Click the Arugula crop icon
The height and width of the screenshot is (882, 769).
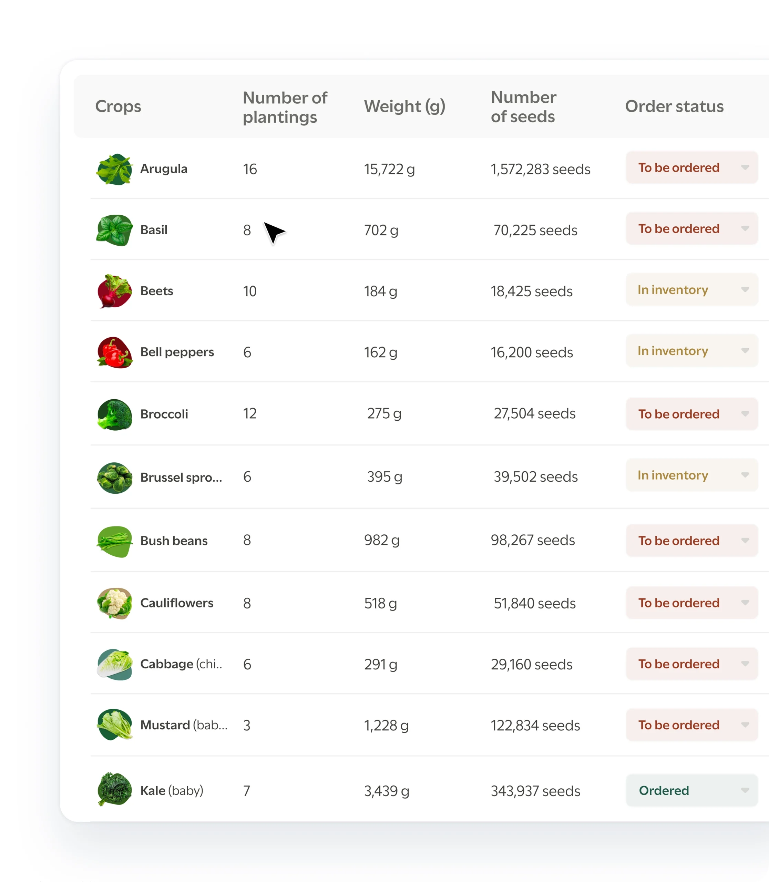tap(114, 170)
